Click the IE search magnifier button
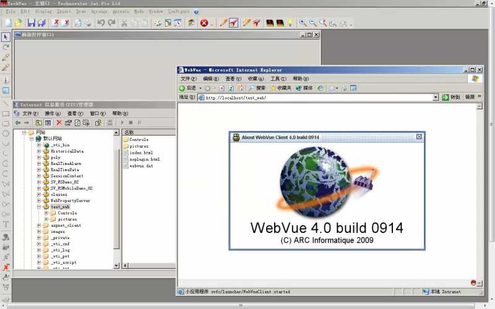Image resolution: width=495 pixels, height=309 pixels. coord(257,88)
